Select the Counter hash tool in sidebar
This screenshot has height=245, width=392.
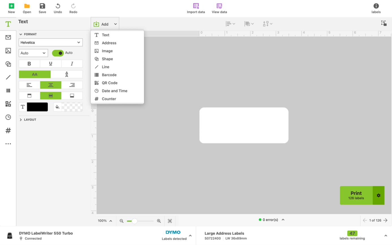click(x=8, y=131)
